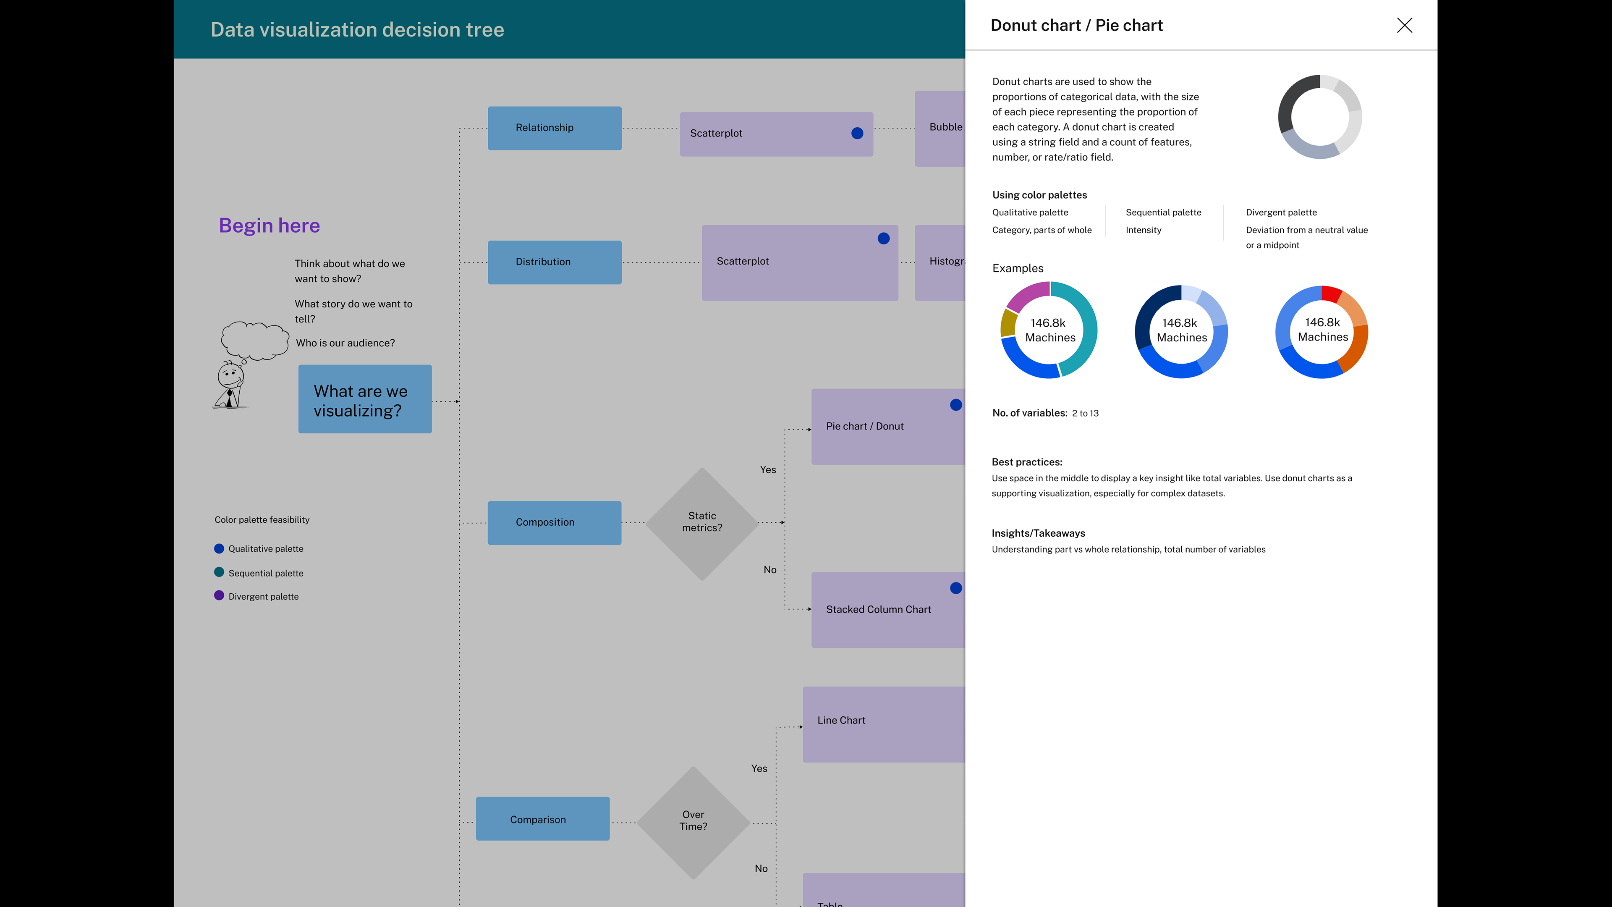Click the blue dot on Pie chart / Donut card
The height and width of the screenshot is (907, 1612).
click(955, 405)
